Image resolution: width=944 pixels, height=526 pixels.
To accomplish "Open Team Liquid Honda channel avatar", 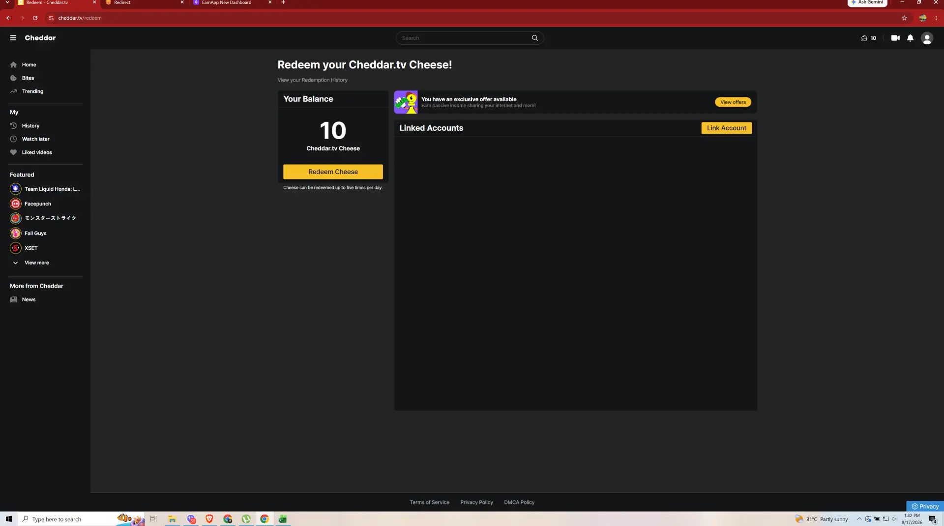I will tap(16, 189).
